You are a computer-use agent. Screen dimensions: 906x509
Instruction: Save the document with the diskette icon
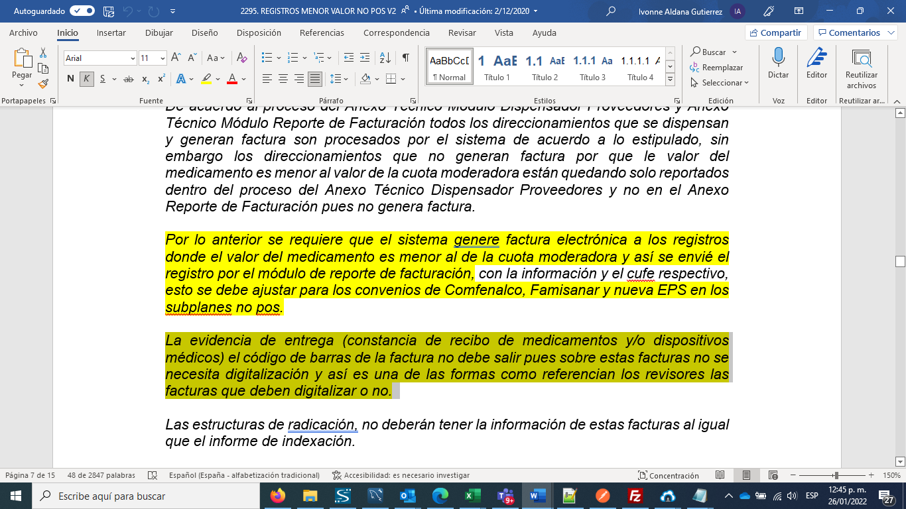click(x=108, y=11)
